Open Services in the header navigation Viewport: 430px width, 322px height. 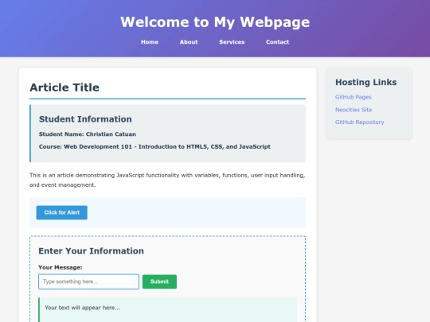click(232, 42)
